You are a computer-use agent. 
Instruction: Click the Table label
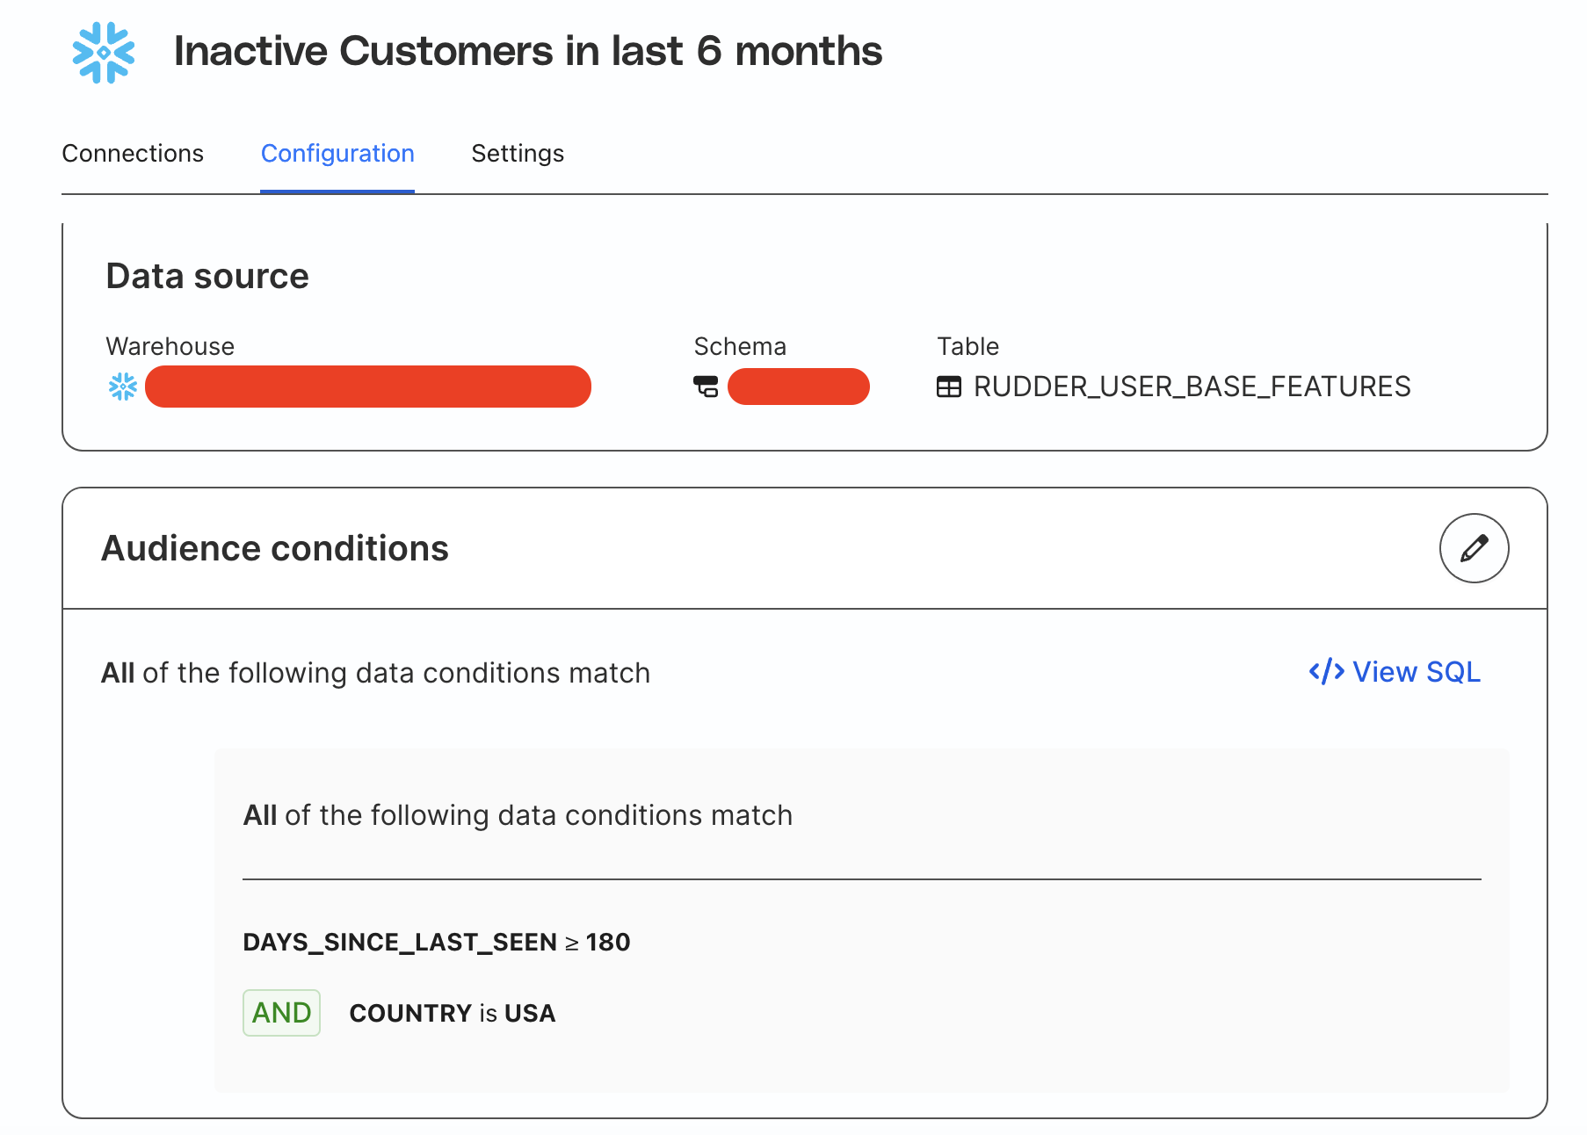967,346
